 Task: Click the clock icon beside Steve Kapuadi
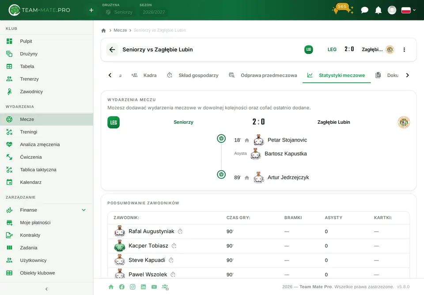[171, 260]
